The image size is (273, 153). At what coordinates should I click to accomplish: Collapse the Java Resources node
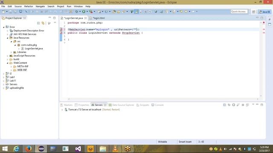click(x=8, y=38)
